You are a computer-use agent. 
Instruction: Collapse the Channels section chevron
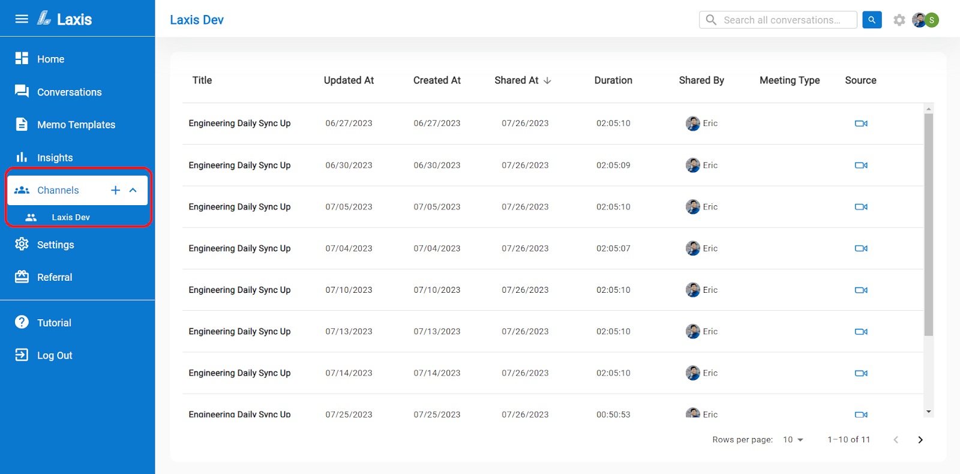(x=133, y=190)
